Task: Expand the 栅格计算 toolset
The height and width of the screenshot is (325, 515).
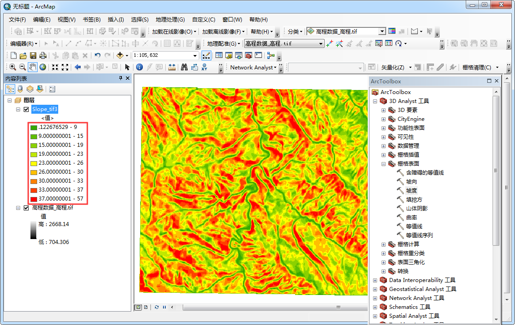Action: (383, 244)
